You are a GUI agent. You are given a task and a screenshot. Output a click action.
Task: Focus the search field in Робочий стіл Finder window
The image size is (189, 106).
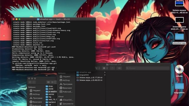[148, 68]
